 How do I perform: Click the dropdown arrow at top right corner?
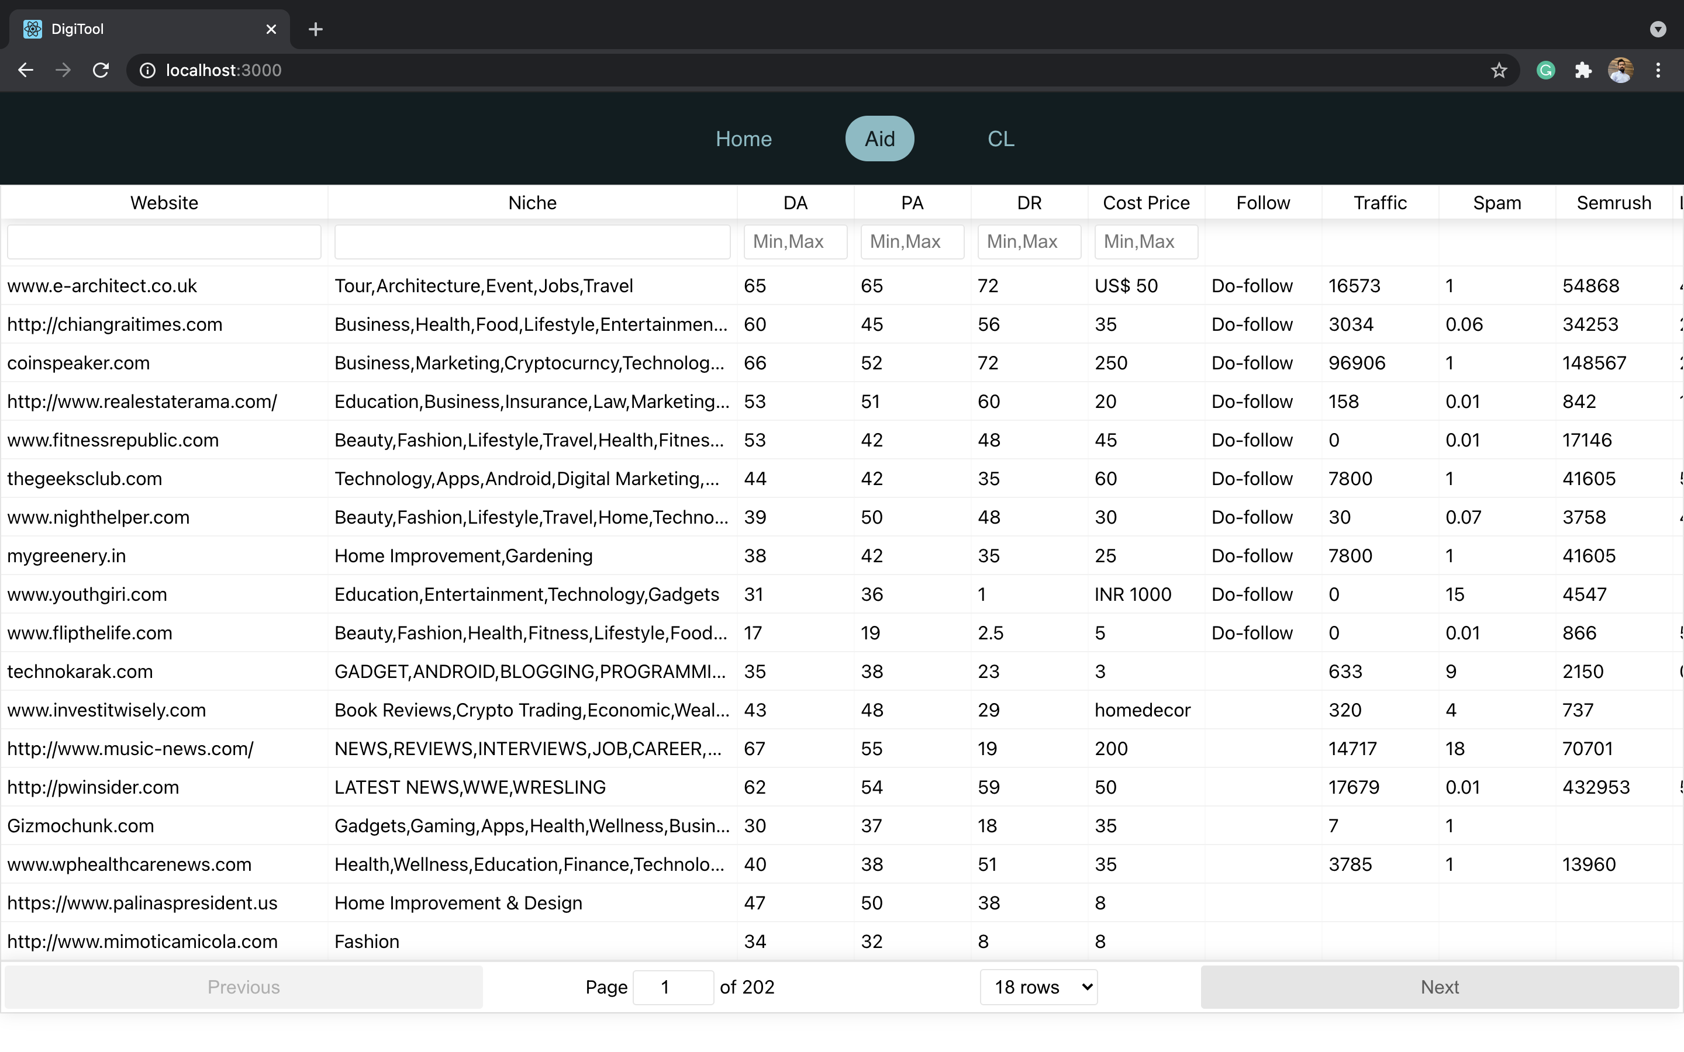[1658, 29]
